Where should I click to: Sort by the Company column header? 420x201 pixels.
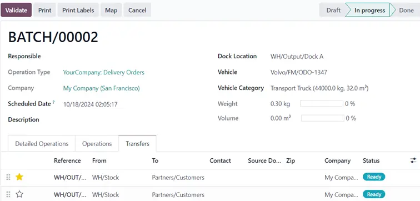click(338, 160)
